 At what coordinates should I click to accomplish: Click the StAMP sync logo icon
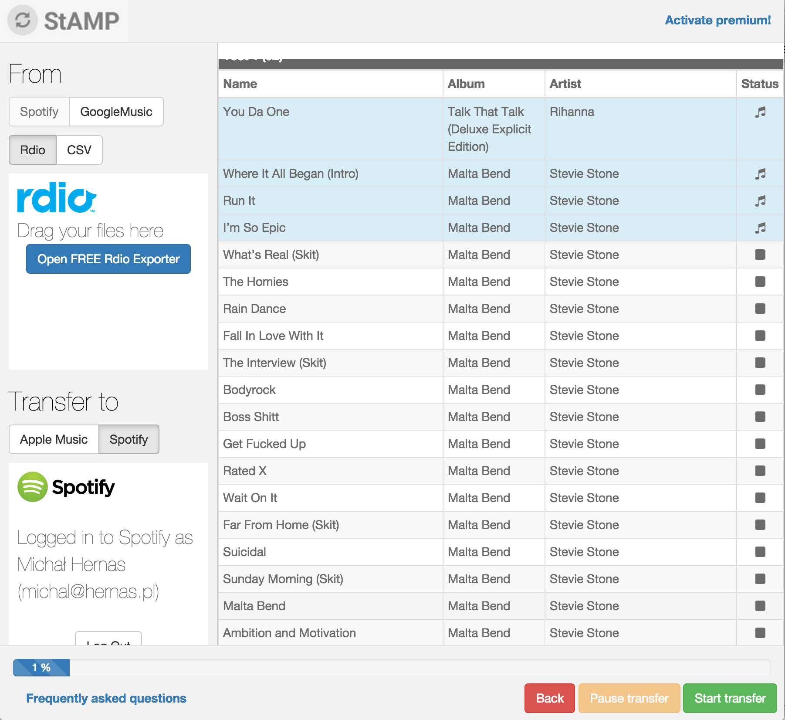[x=23, y=20]
